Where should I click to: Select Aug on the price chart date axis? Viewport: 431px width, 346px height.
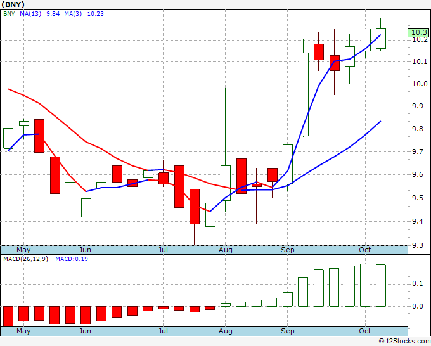pyautogui.click(x=226, y=250)
